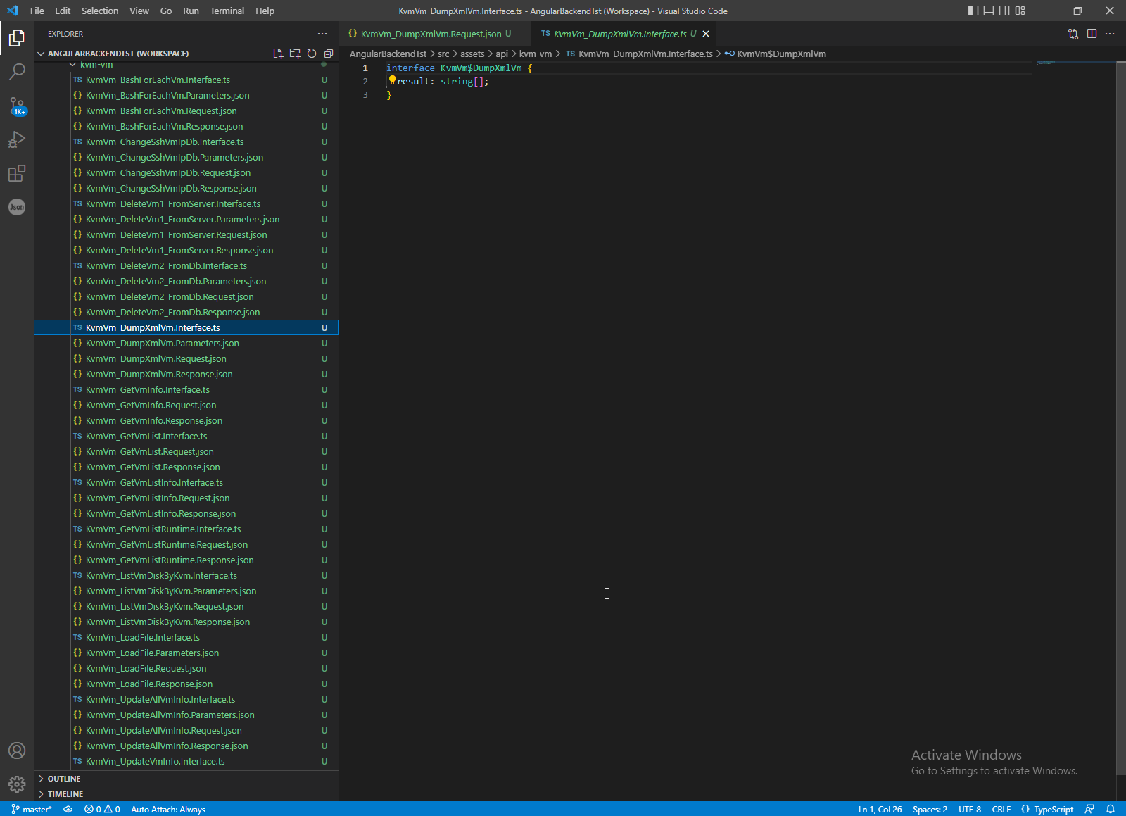Refresh the Explorer tree
The height and width of the screenshot is (816, 1126).
pos(312,54)
